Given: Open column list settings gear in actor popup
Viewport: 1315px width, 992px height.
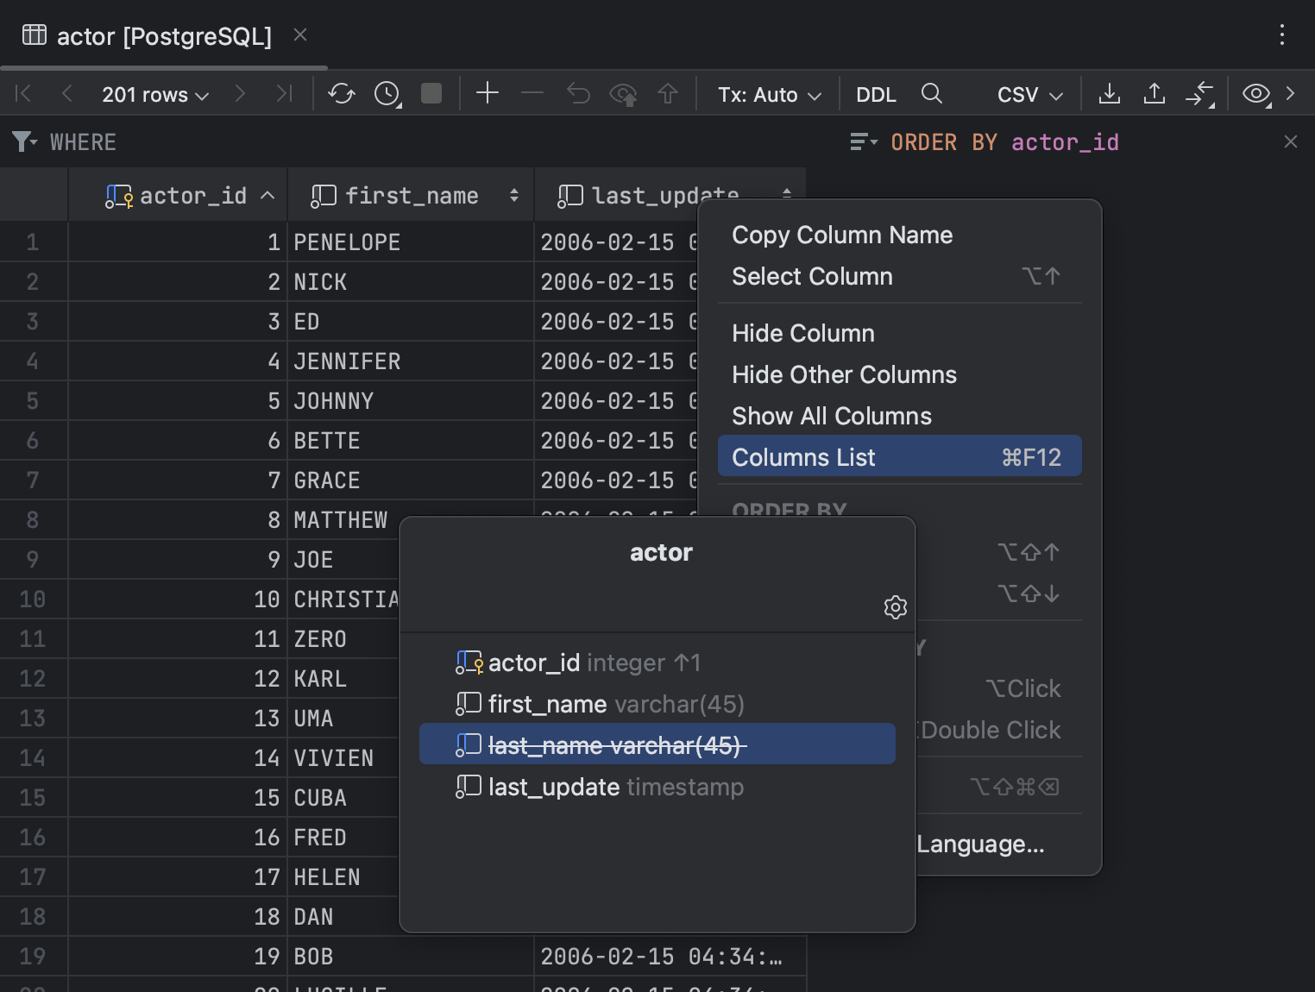Looking at the screenshot, I should (895, 607).
